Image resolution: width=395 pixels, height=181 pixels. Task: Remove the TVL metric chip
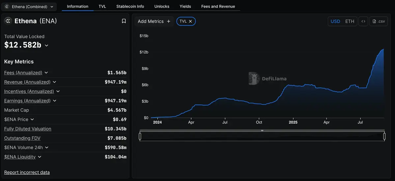click(190, 21)
